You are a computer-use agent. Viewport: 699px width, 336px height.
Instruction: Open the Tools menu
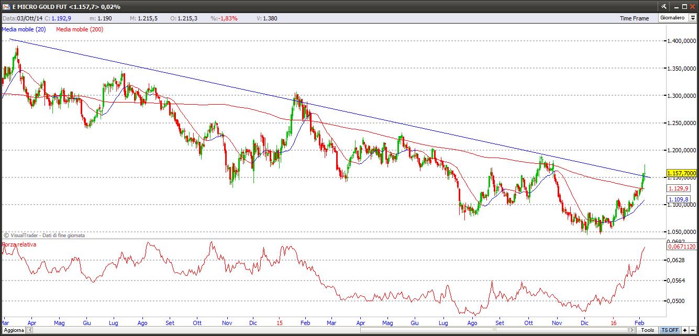coord(648,330)
